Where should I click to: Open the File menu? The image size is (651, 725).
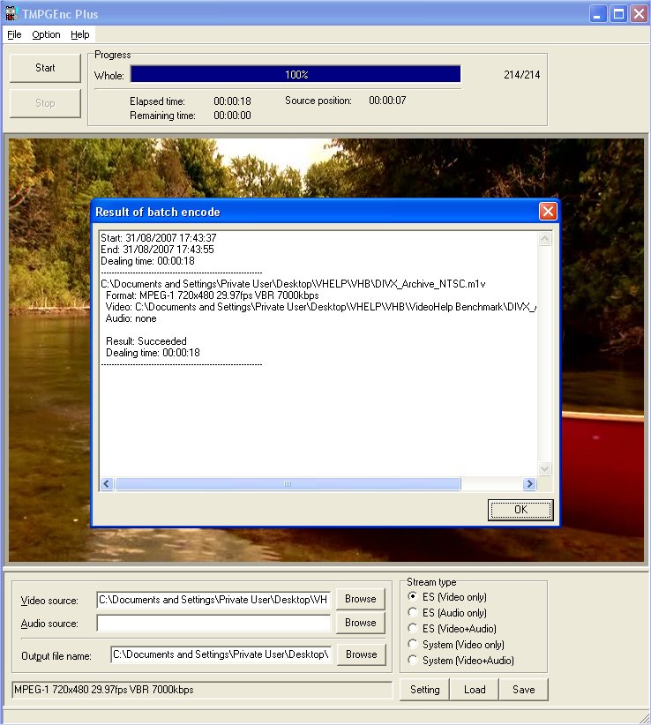point(14,34)
